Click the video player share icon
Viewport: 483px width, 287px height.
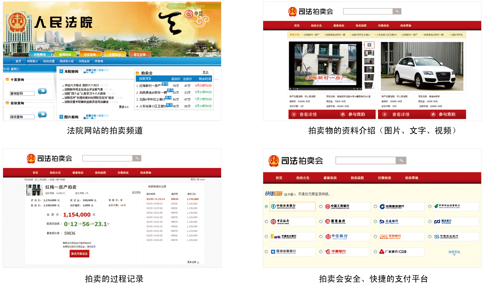(357, 89)
